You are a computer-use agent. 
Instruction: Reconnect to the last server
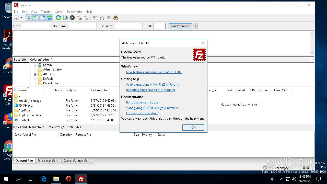point(86,18)
